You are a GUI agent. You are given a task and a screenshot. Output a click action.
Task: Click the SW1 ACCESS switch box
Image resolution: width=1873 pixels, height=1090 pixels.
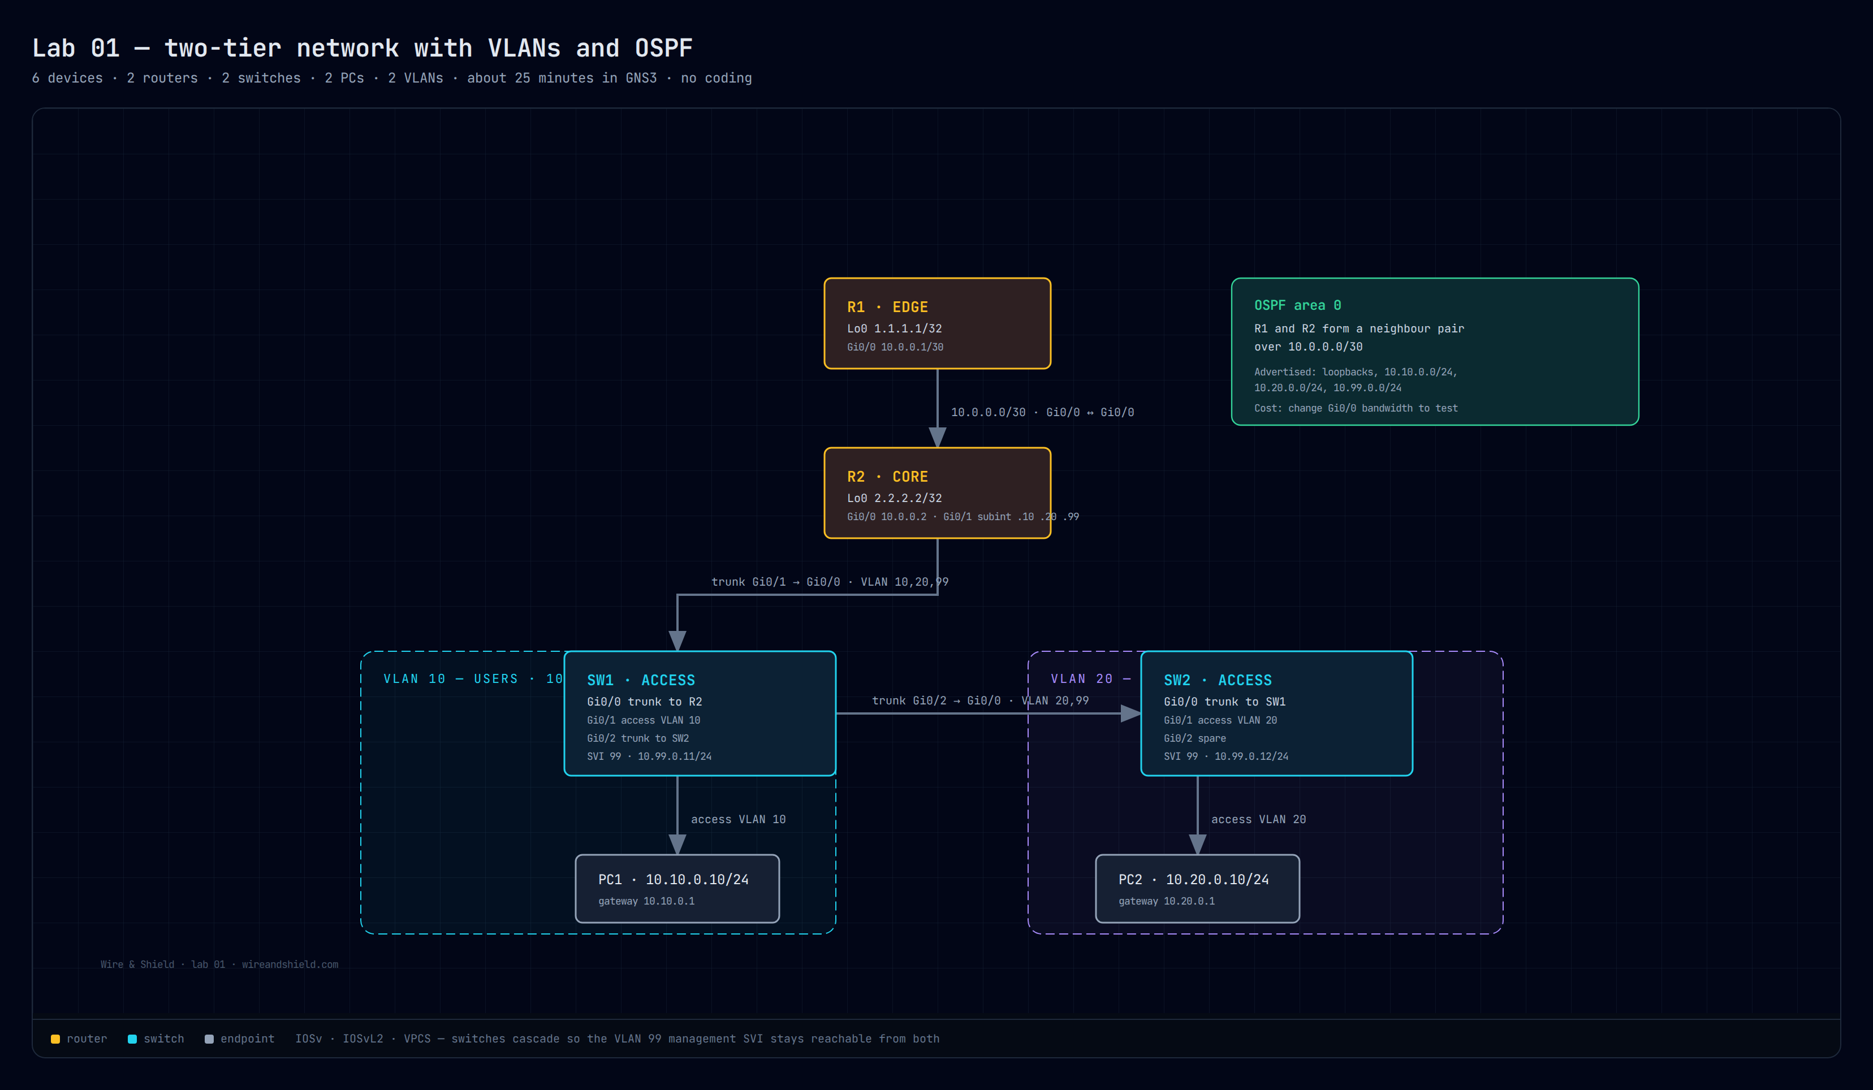(x=700, y=713)
